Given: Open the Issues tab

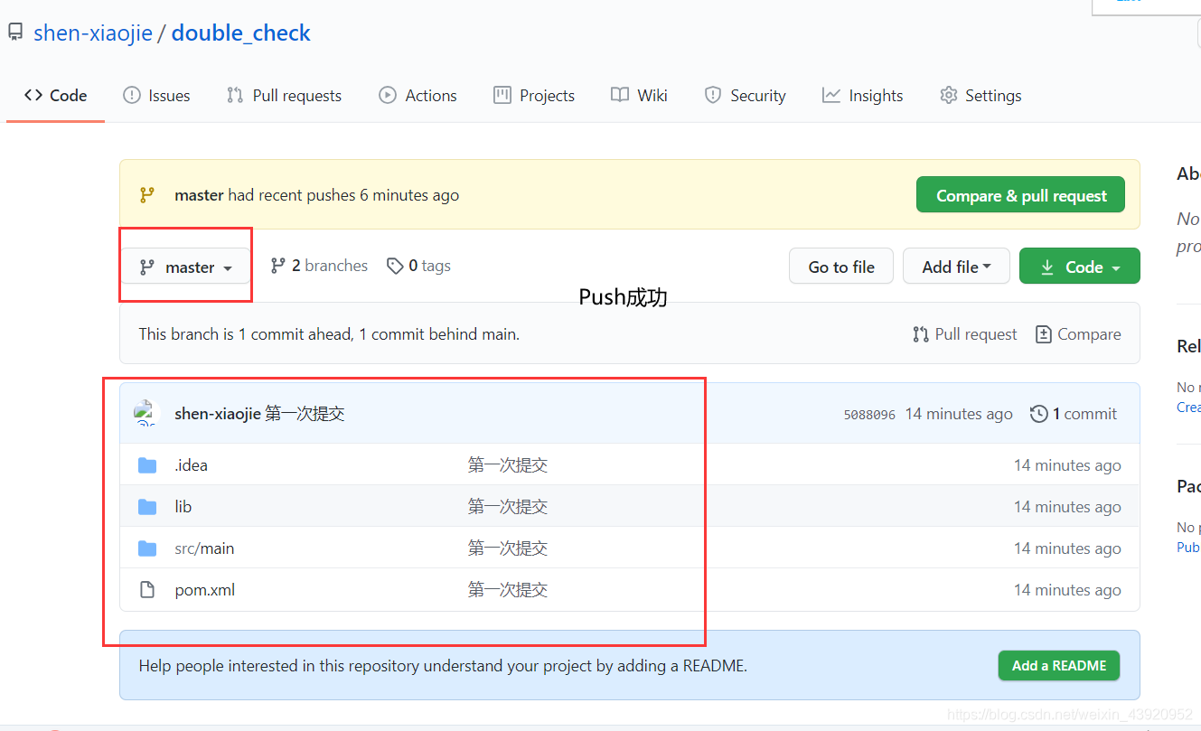Looking at the screenshot, I should [156, 96].
